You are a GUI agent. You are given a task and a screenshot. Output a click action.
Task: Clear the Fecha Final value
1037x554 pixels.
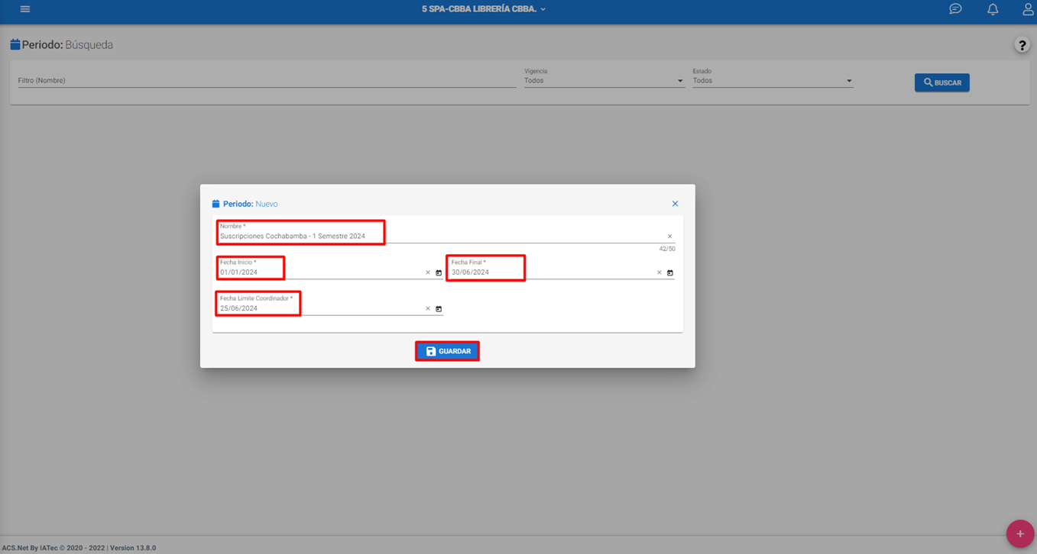(659, 272)
